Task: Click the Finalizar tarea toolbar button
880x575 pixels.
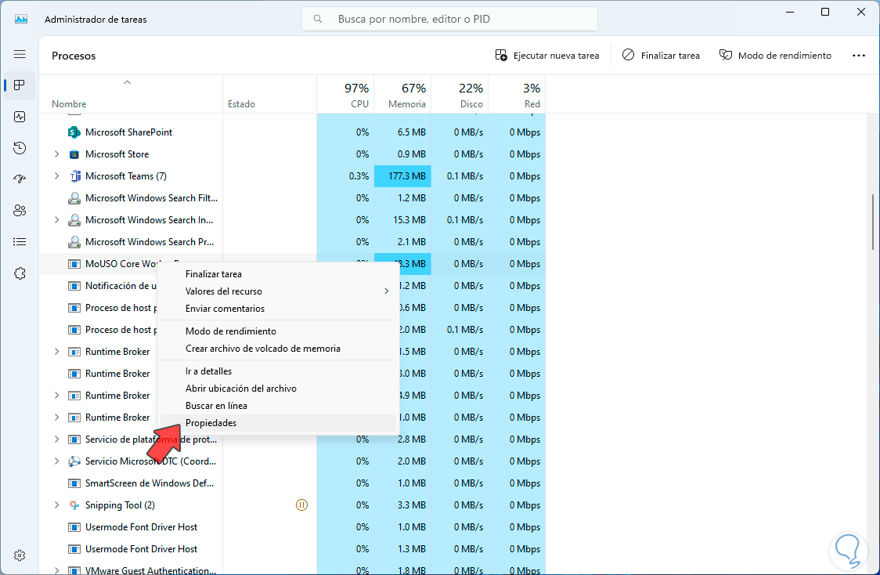Action: point(661,56)
